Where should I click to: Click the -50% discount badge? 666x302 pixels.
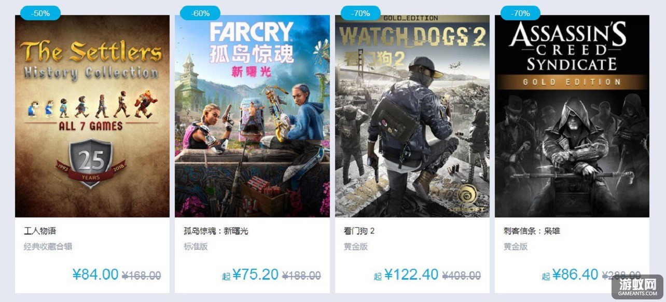click(x=40, y=13)
